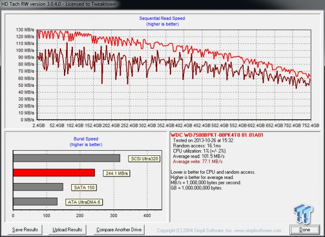
Task: Select the red 244.1 MB/s burst bar
Action: pyautogui.click(x=54, y=173)
